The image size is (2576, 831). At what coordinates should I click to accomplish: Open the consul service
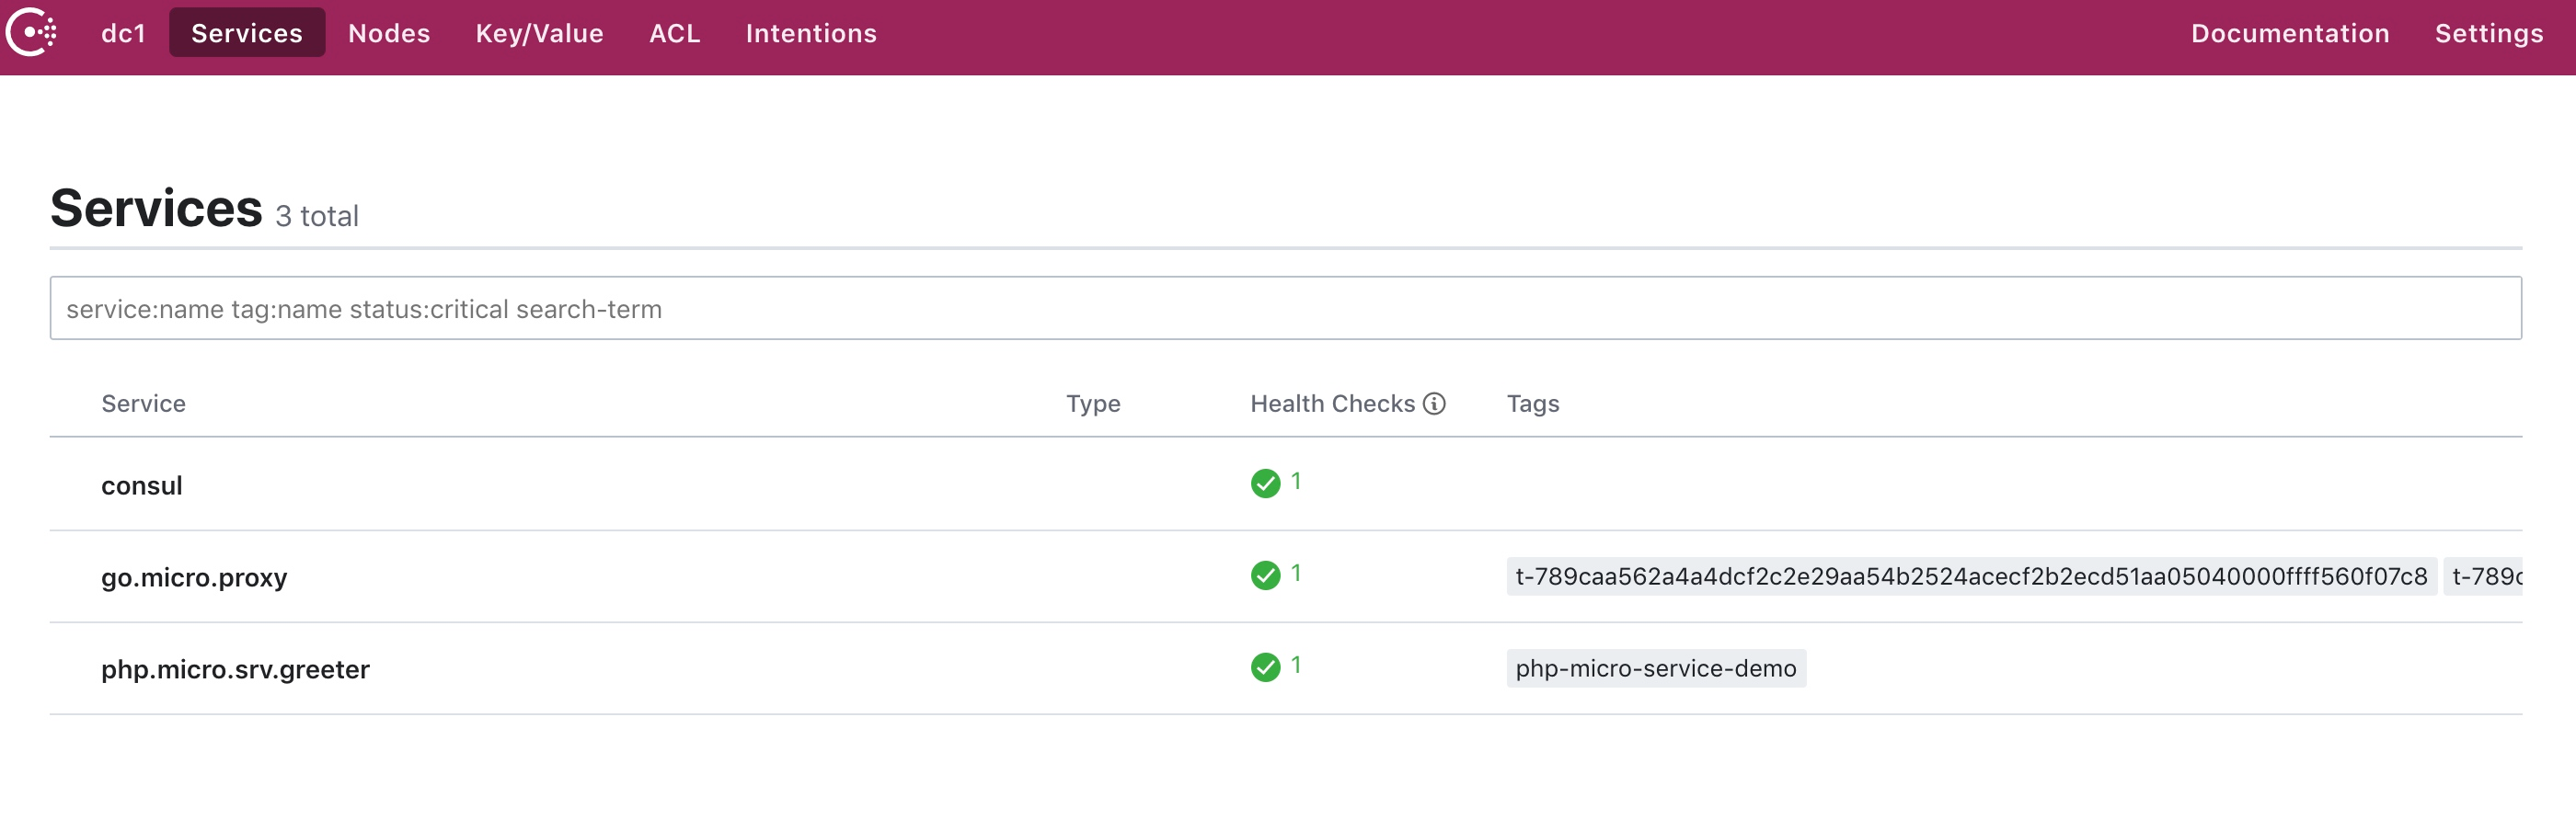pos(141,485)
